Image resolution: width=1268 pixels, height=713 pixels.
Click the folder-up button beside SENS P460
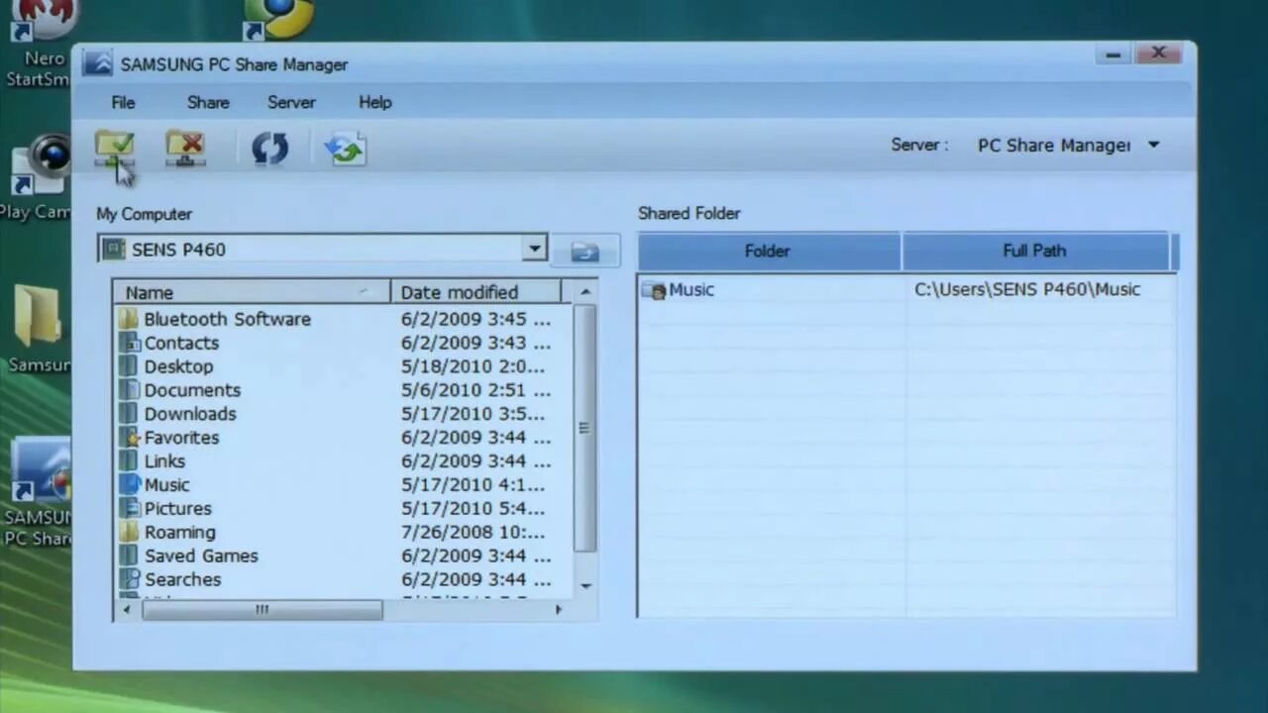coord(584,252)
